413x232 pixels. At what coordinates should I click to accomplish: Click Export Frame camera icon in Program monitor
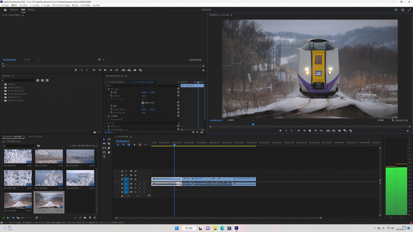(339, 130)
